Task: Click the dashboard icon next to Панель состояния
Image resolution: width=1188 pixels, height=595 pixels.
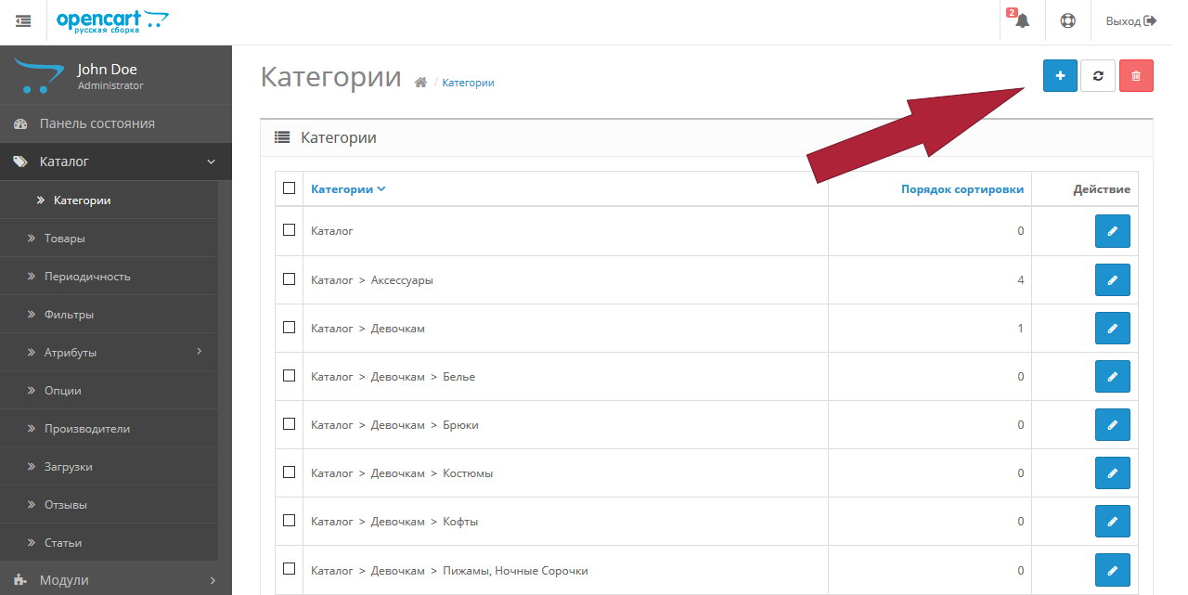Action: tap(20, 123)
